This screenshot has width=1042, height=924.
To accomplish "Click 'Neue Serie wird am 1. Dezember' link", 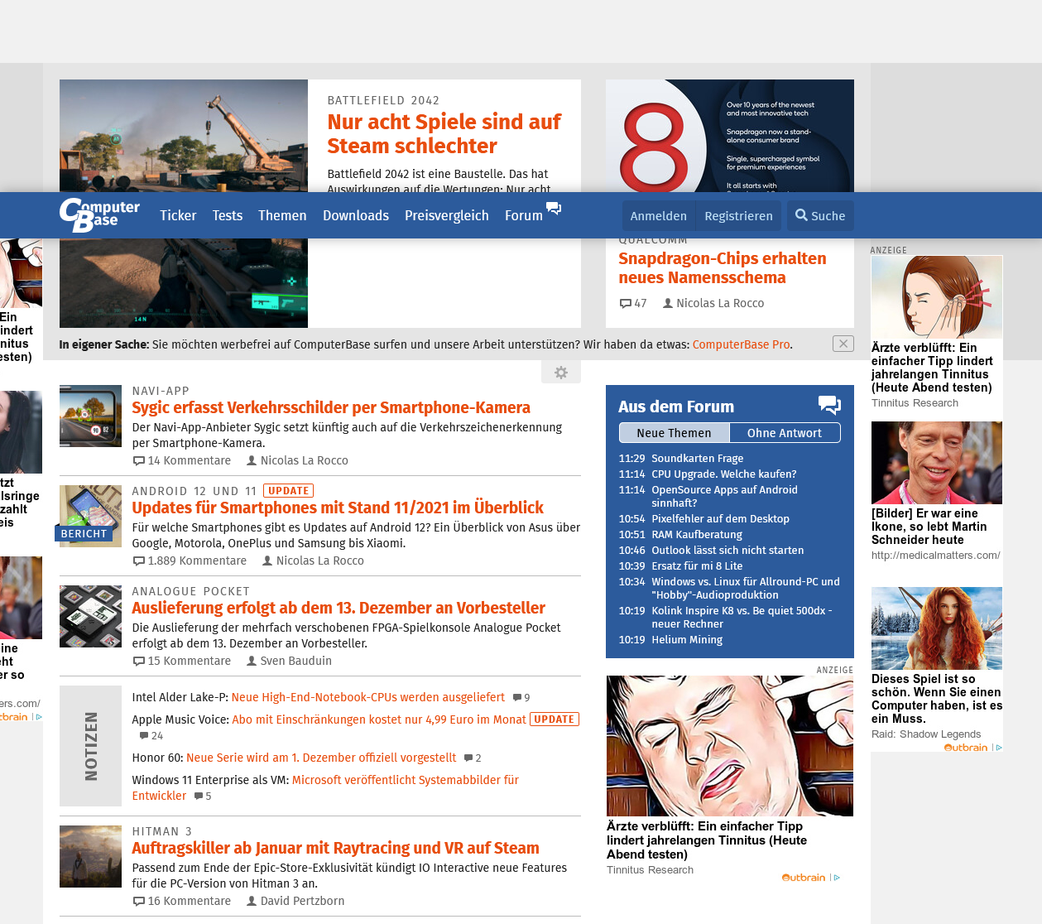I will click(x=321, y=758).
